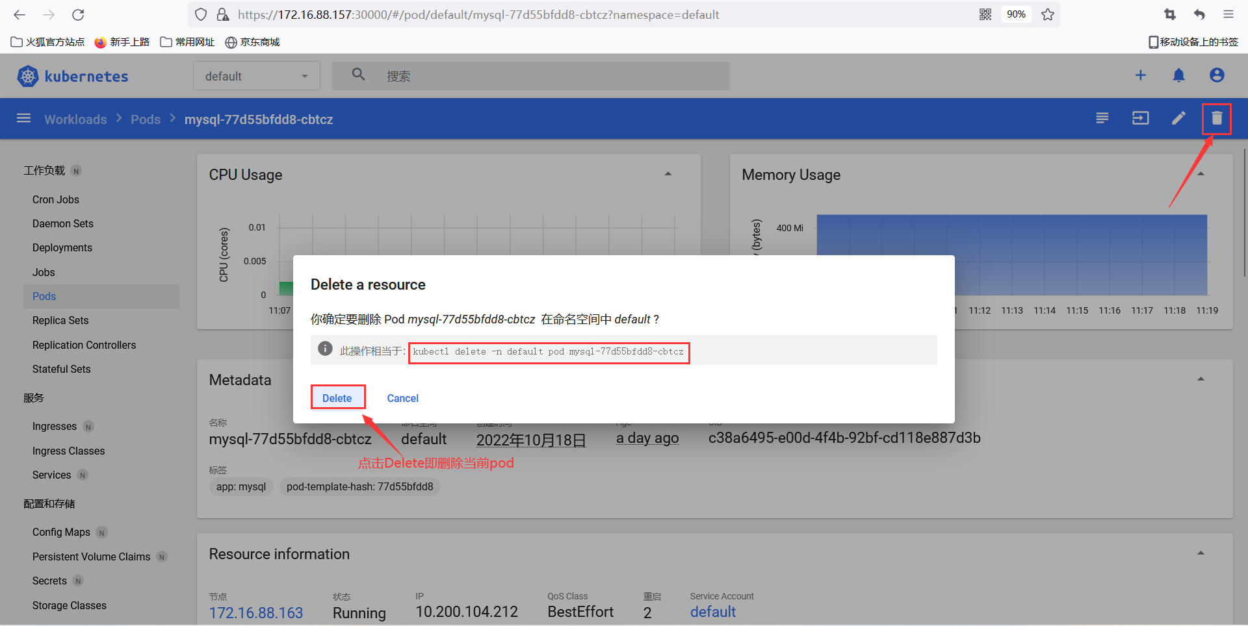Click the page vertical scrollbar
The width and height of the screenshot is (1248, 626).
(1244, 213)
